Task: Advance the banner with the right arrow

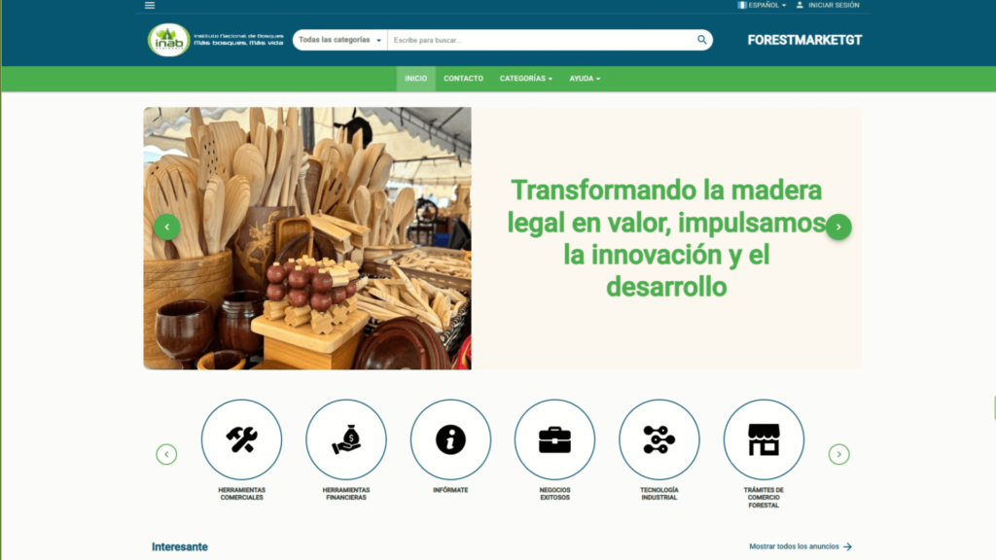Action: [838, 226]
